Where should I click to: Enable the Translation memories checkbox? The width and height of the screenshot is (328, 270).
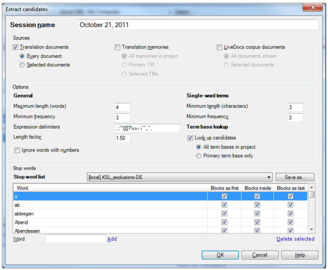pos(118,47)
